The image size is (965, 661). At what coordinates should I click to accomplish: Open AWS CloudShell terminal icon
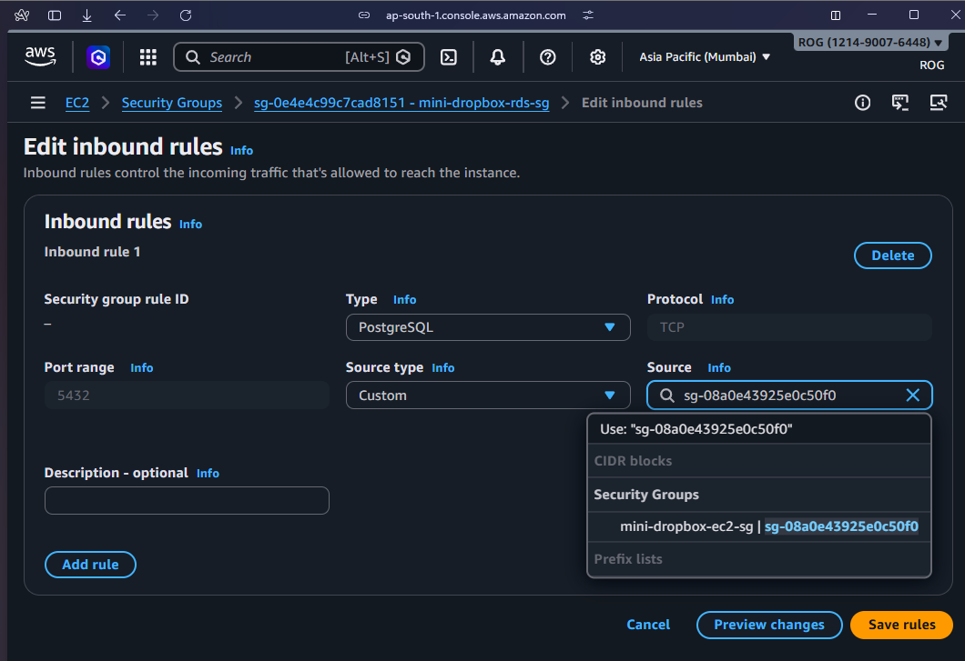pos(448,57)
